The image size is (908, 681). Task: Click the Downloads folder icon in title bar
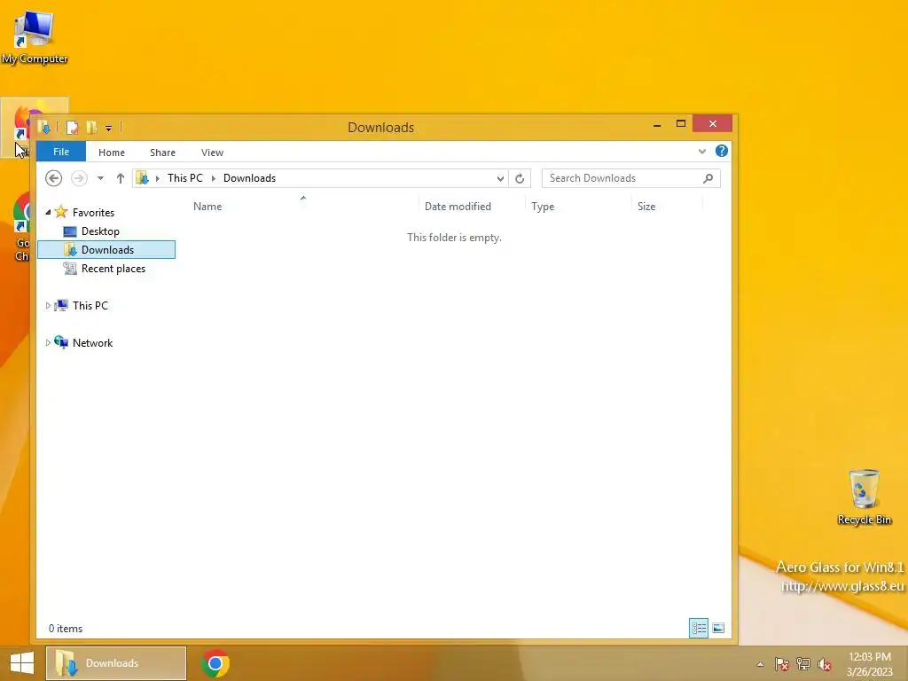coord(44,127)
